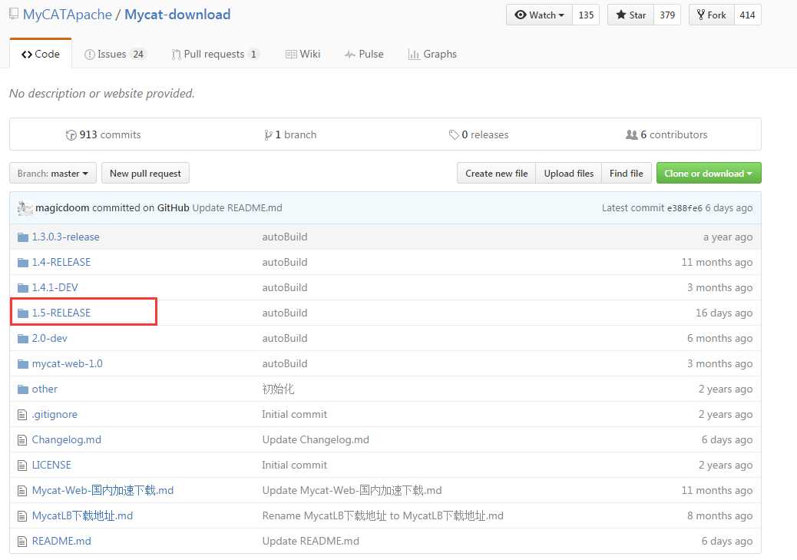Expand the Clone or download menu
This screenshot has height=560, width=797.
point(709,174)
